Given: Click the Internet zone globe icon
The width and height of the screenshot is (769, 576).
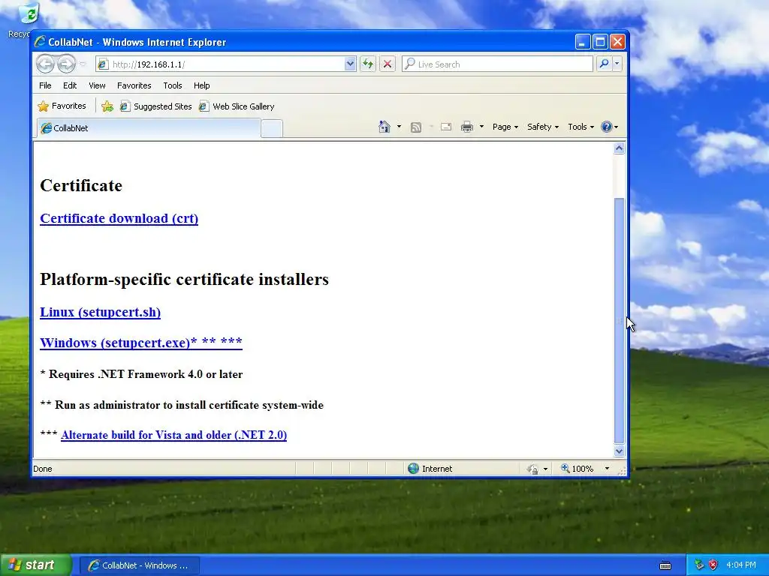Looking at the screenshot, I should pyautogui.click(x=414, y=469).
